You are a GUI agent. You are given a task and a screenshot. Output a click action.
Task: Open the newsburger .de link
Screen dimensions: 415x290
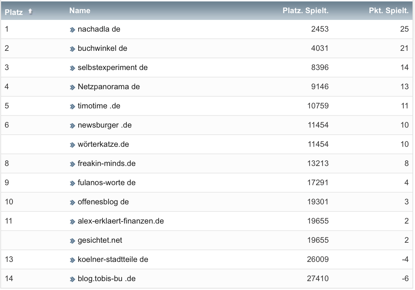[105, 125]
